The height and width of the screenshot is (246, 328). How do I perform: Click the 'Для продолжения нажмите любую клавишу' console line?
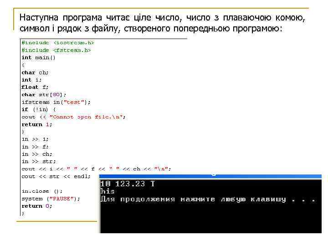208,199
